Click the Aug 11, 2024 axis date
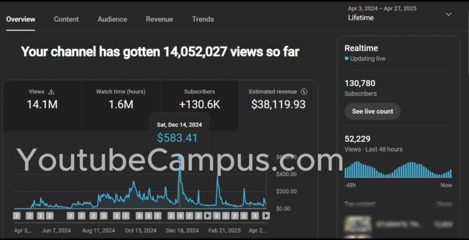 pyautogui.click(x=98, y=230)
